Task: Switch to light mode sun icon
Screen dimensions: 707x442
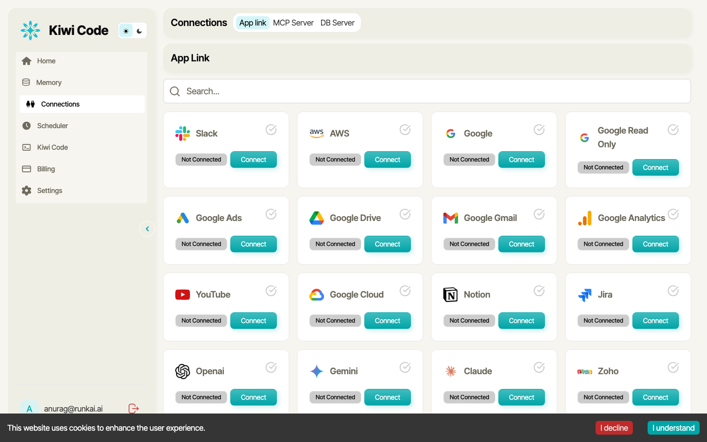Action: [126, 31]
